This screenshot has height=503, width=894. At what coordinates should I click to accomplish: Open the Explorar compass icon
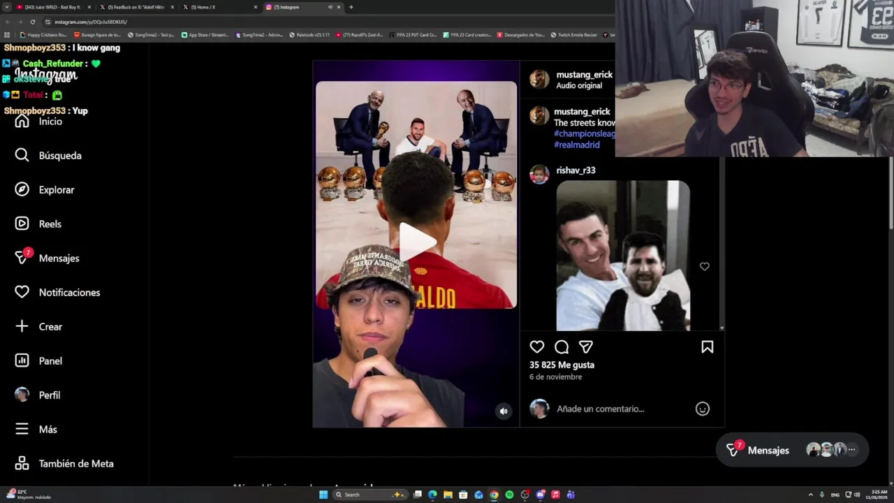(22, 189)
